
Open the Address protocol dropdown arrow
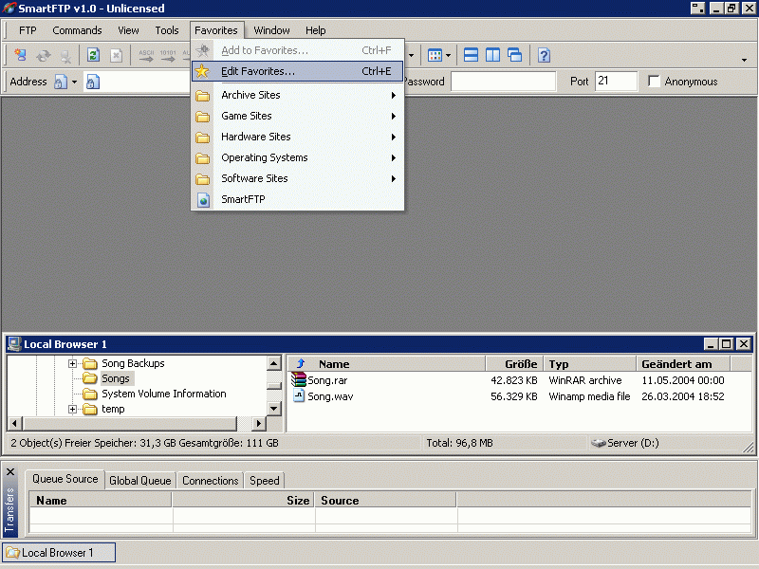click(74, 83)
